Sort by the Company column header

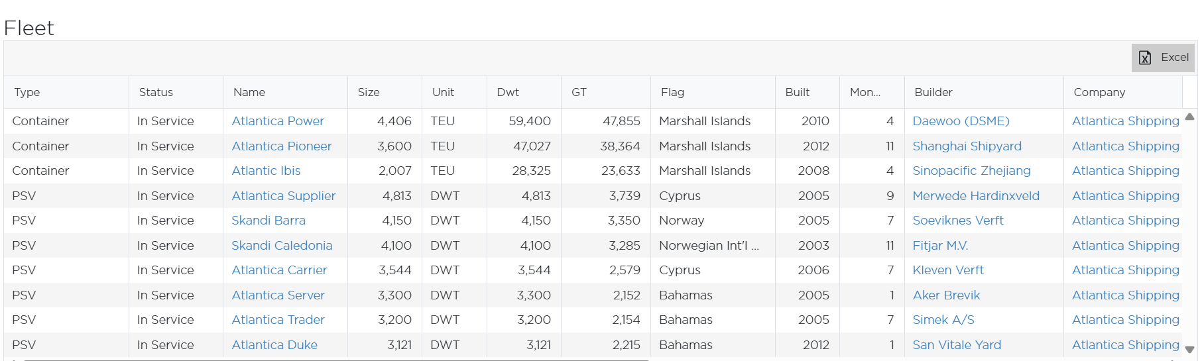pos(1123,92)
